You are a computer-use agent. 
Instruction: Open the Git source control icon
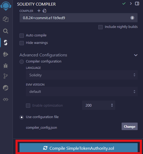click(6, 76)
